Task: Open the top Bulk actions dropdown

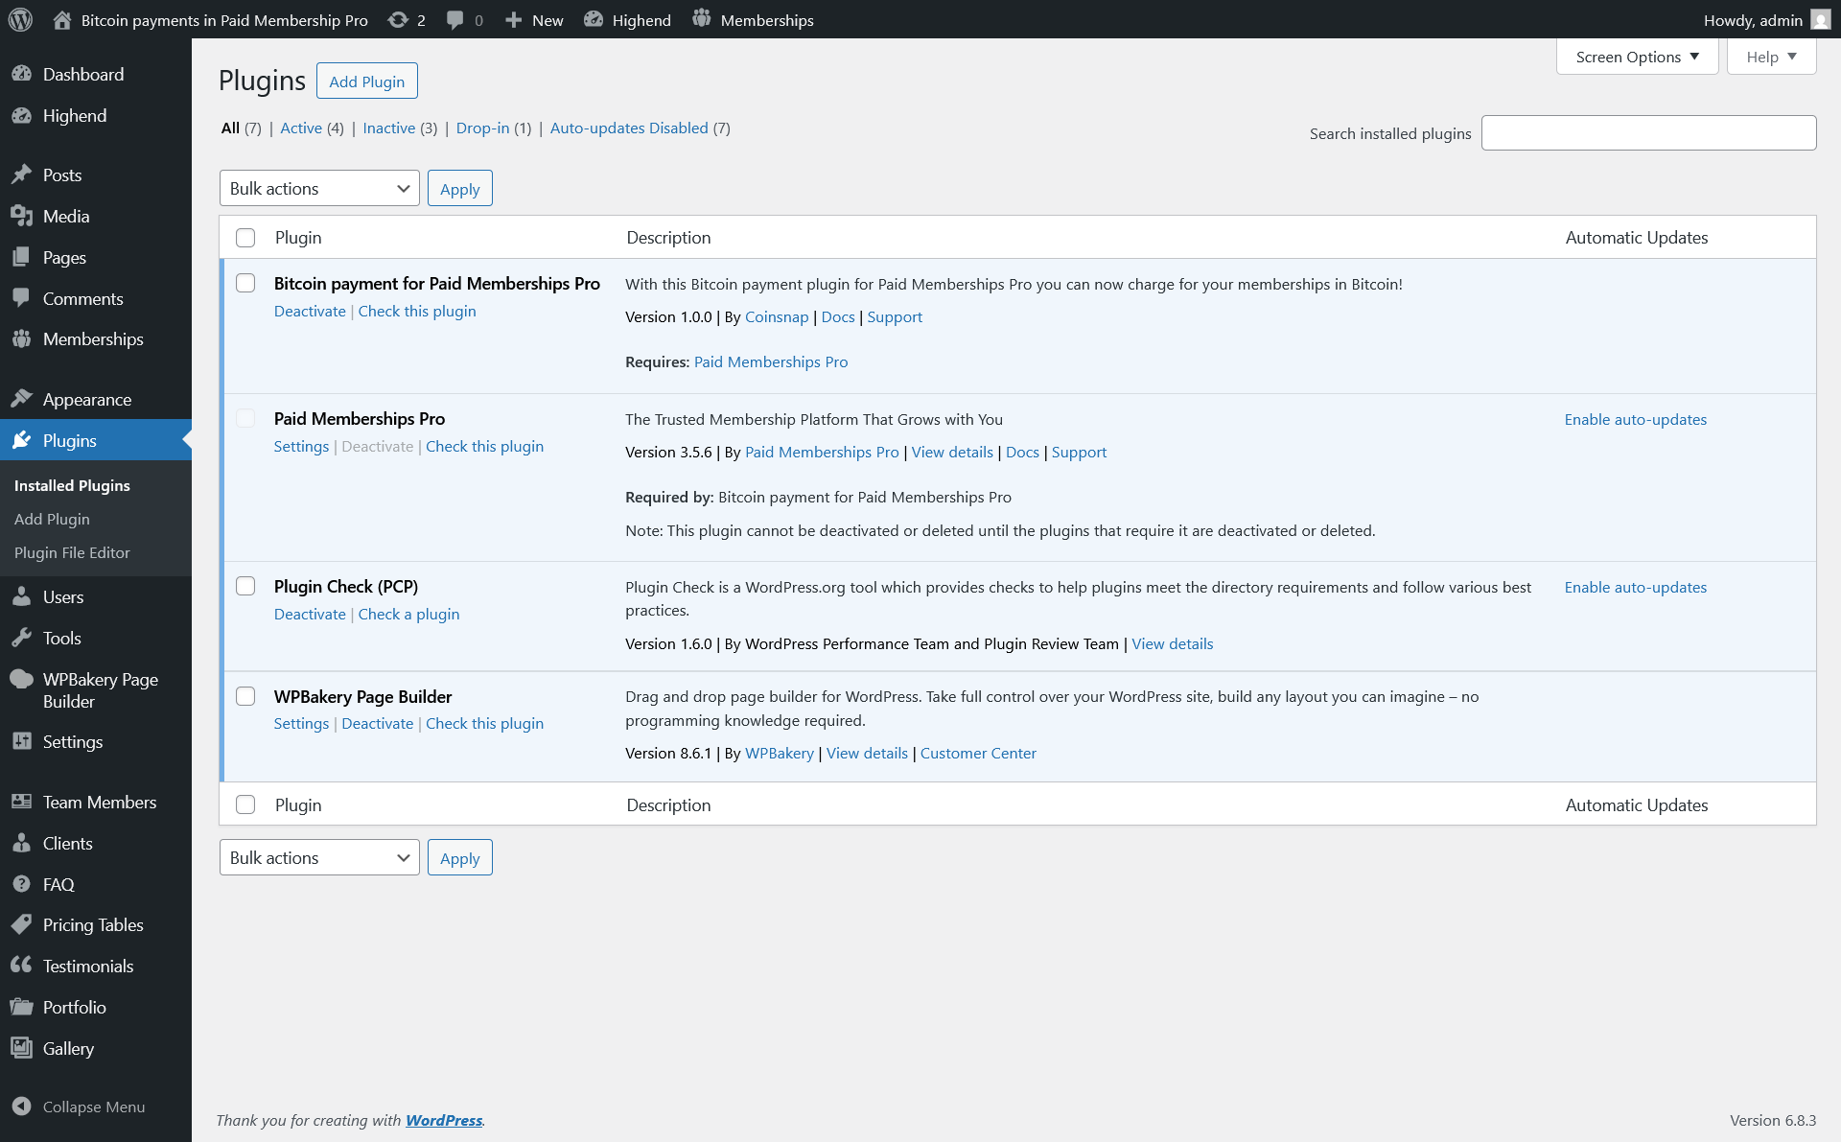Action: 319,188
